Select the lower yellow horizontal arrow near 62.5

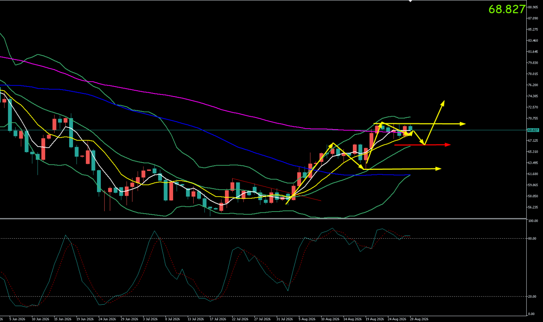click(402, 169)
